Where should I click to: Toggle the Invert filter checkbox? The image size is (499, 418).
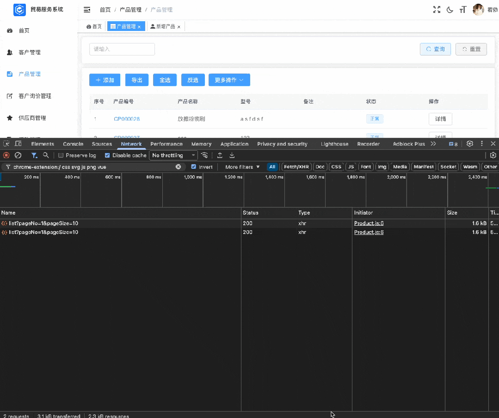click(194, 167)
